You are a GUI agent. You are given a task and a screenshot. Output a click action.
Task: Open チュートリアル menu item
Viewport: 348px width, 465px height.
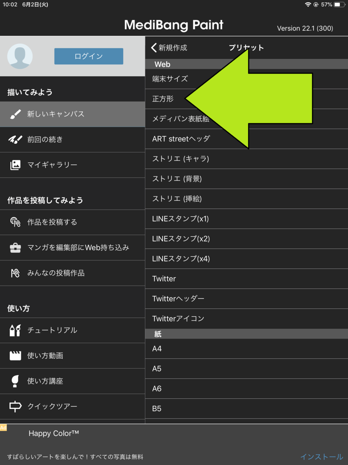click(72, 330)
